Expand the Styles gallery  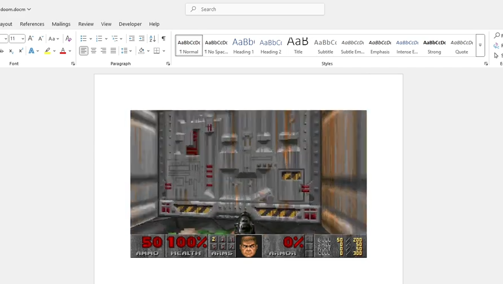pos(480,45)
